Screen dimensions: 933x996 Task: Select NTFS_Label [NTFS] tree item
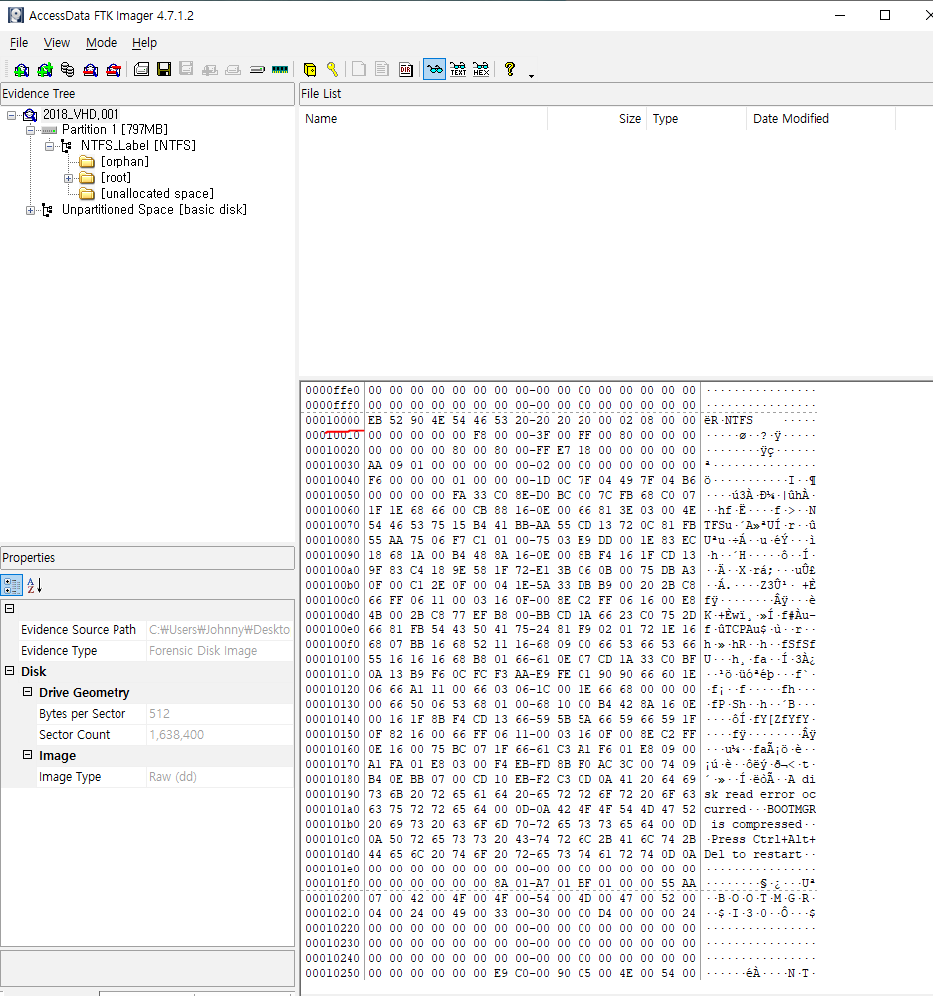click(x=137, y=146)
